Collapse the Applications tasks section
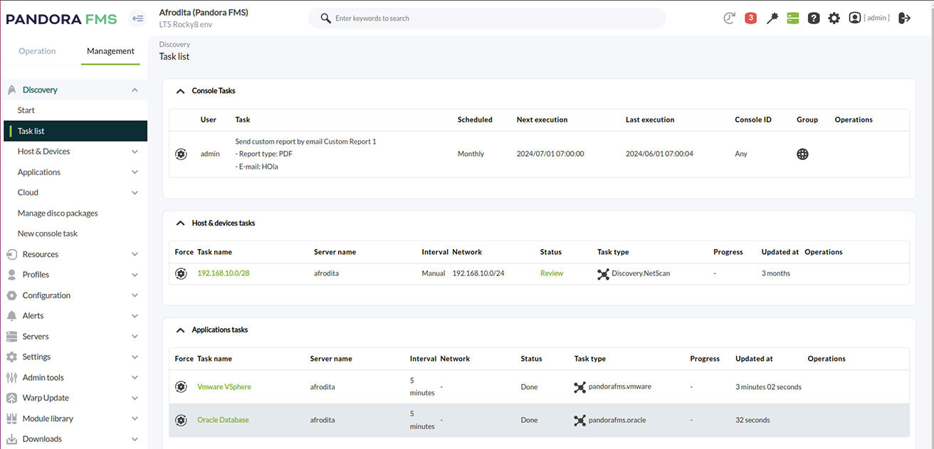 pyautogui.click(x=180, y=330)
